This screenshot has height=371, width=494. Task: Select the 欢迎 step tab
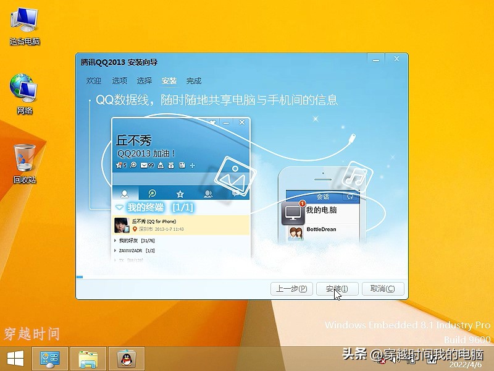pyautogui.click(x=94, y=81)
